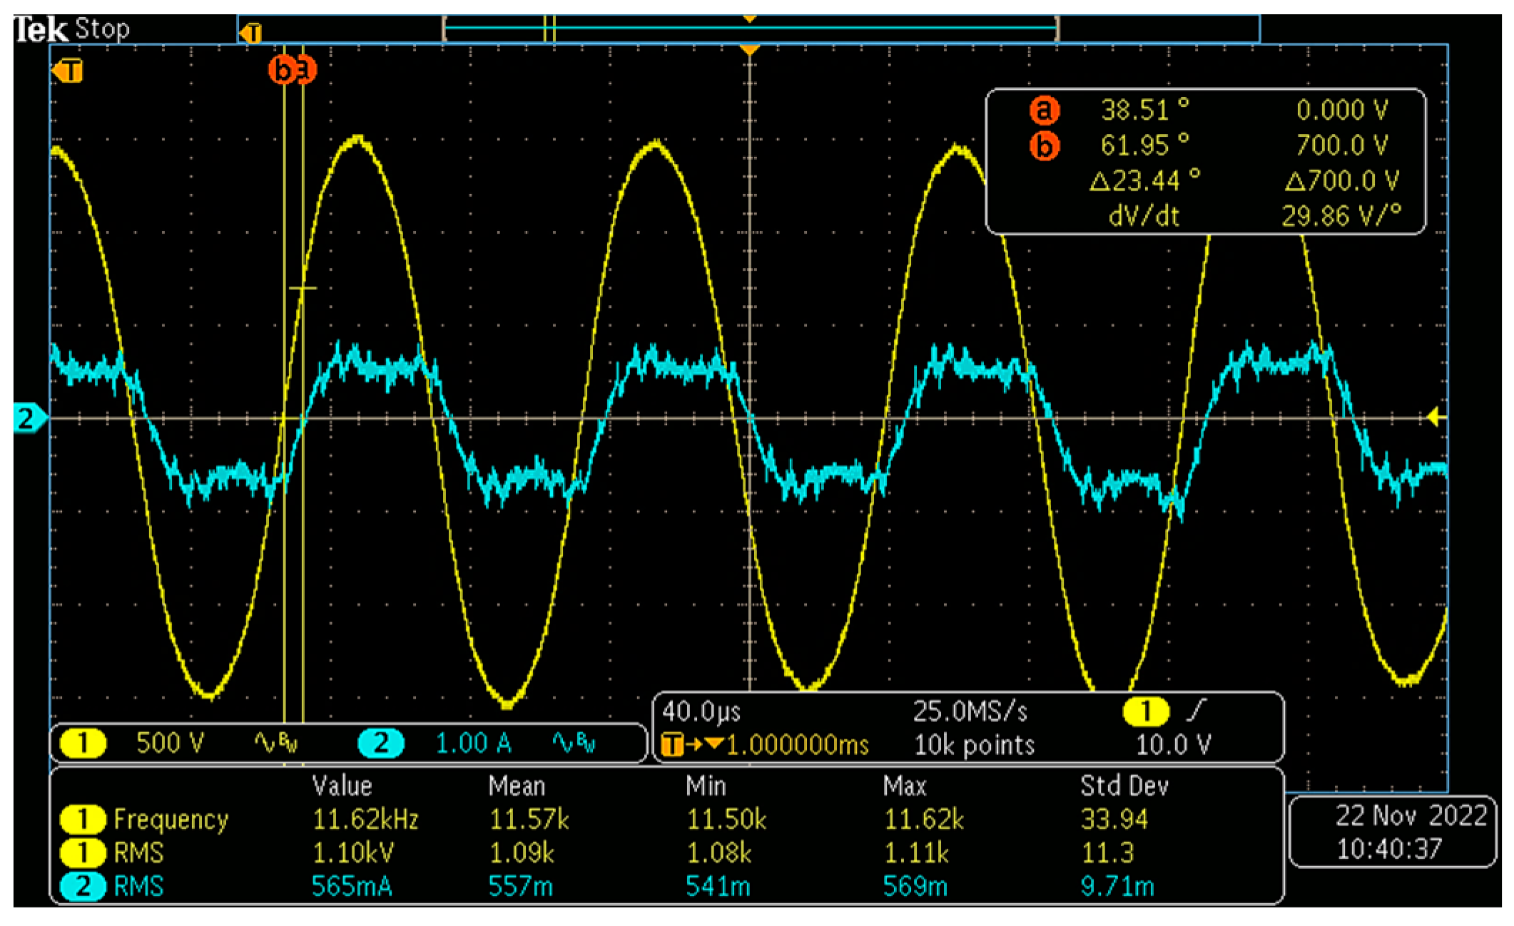Click the channel 1 badge on RMS row
The image size is (1514, 926).
click(83, 853)
